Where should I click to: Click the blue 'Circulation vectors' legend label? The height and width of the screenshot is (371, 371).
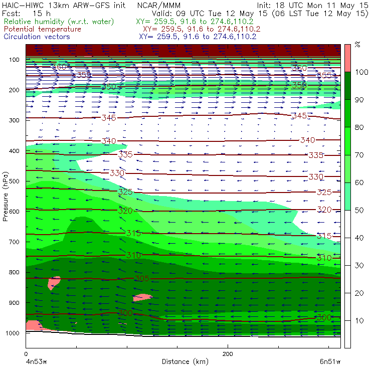[x=37, y=37]
